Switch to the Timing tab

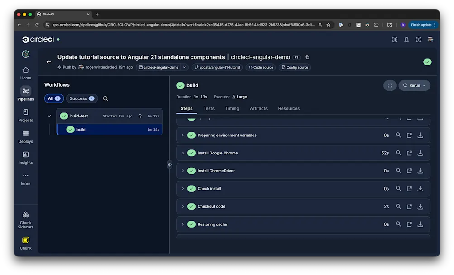(x=232, y=109)
